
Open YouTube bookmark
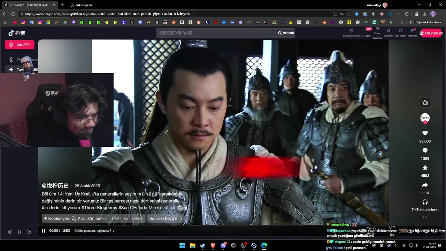pyautogui.click(x=15, y=22)
